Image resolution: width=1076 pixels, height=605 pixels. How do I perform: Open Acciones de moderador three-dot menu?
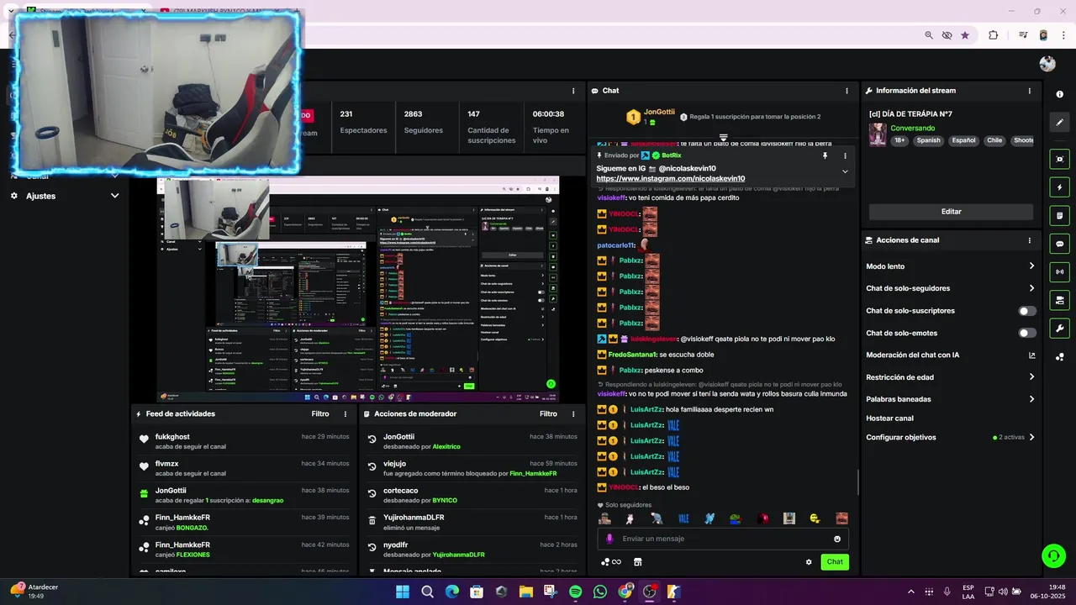tap(573, 414)
